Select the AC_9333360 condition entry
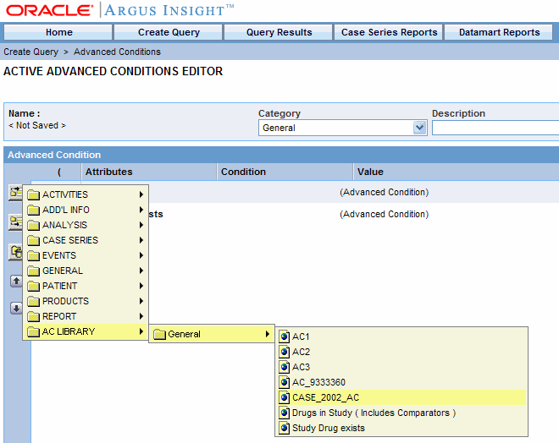Screen dimensions: 559x443 (318, 382)
